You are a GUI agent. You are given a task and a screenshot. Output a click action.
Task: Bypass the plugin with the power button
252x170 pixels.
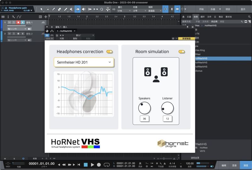[x=47, y=35]
